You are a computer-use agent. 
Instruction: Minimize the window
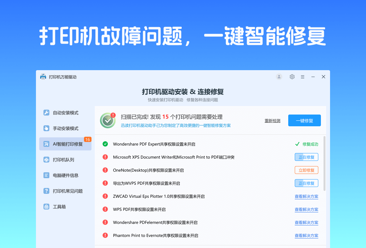313,77
